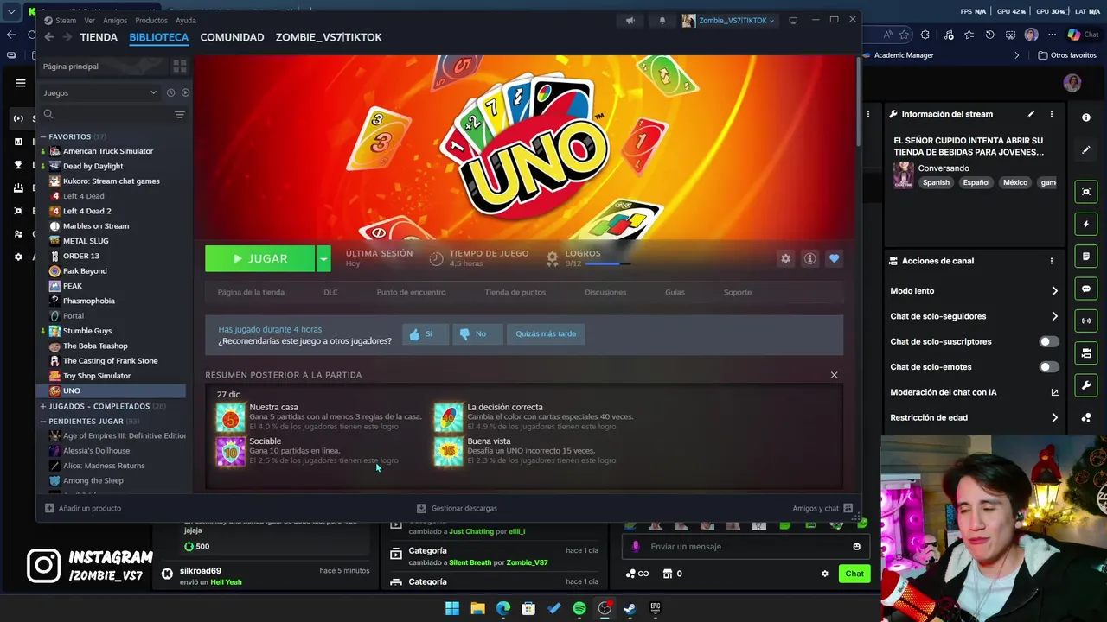Screen dimensions: 1107x622
Task: Open the Guías link
Action: (675, 292)
